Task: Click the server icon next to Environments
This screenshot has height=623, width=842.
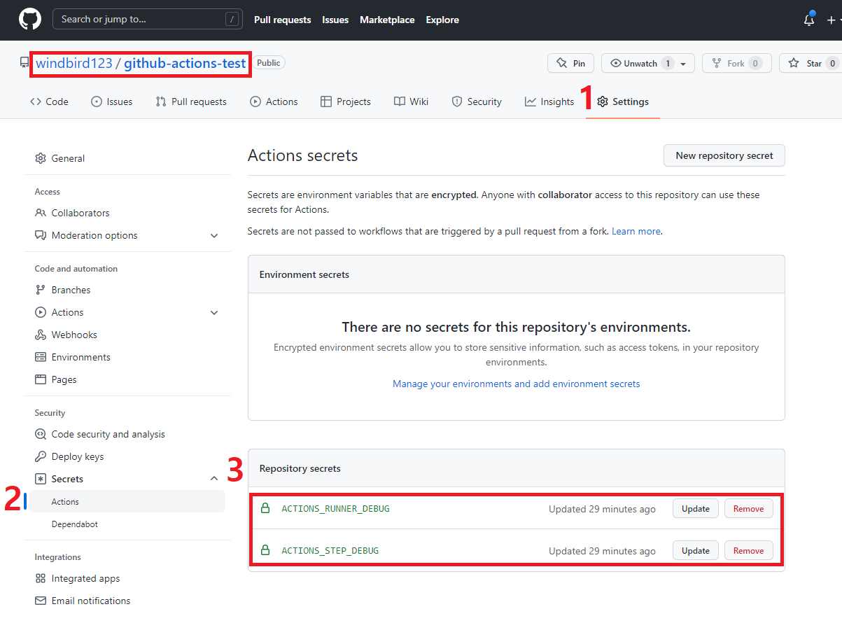Action: click(41, 357)
